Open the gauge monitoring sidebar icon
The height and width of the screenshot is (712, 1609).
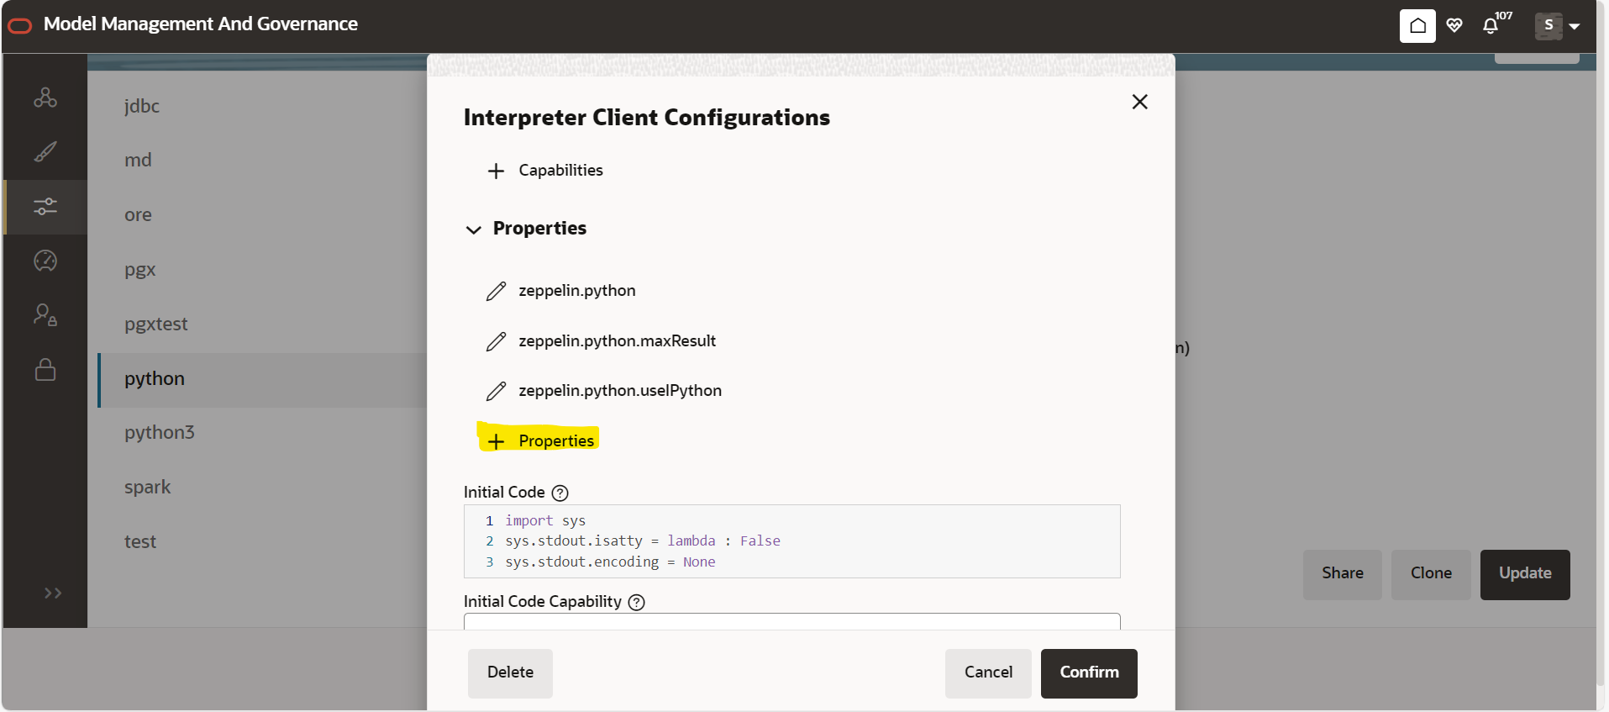pyautogui.click(x=45, y=261)
